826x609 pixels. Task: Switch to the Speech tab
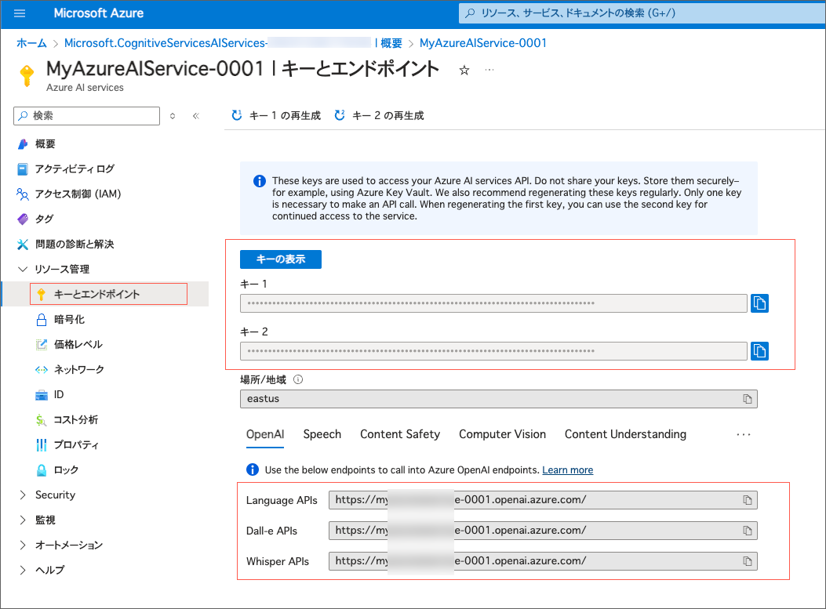(322, 434)
